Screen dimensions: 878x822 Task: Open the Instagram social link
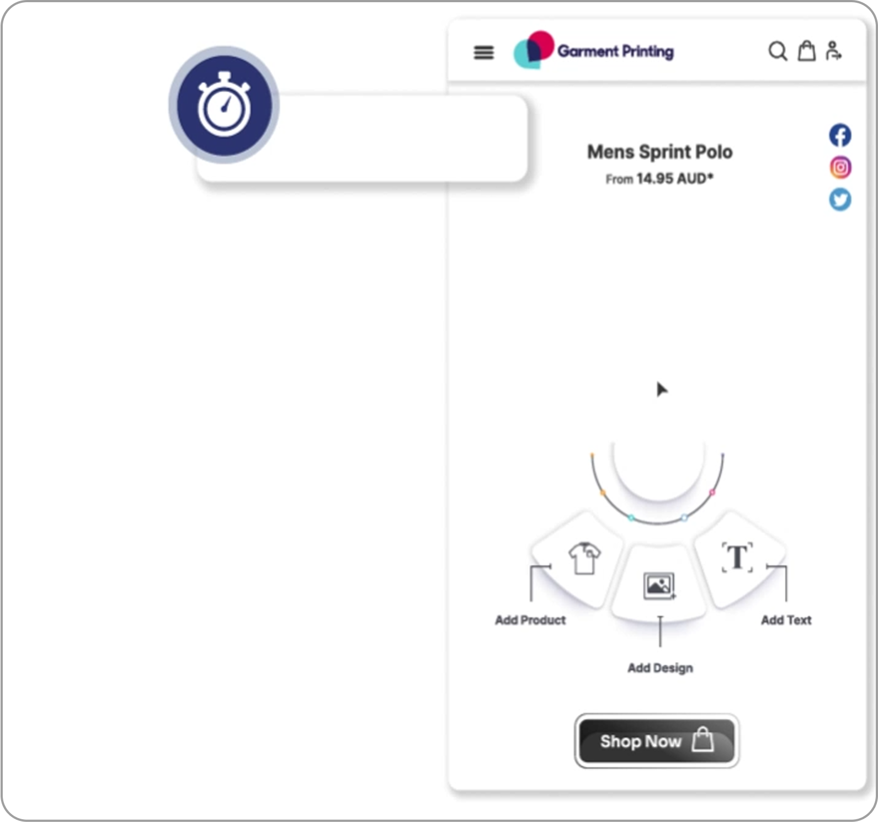click(840, 167)
